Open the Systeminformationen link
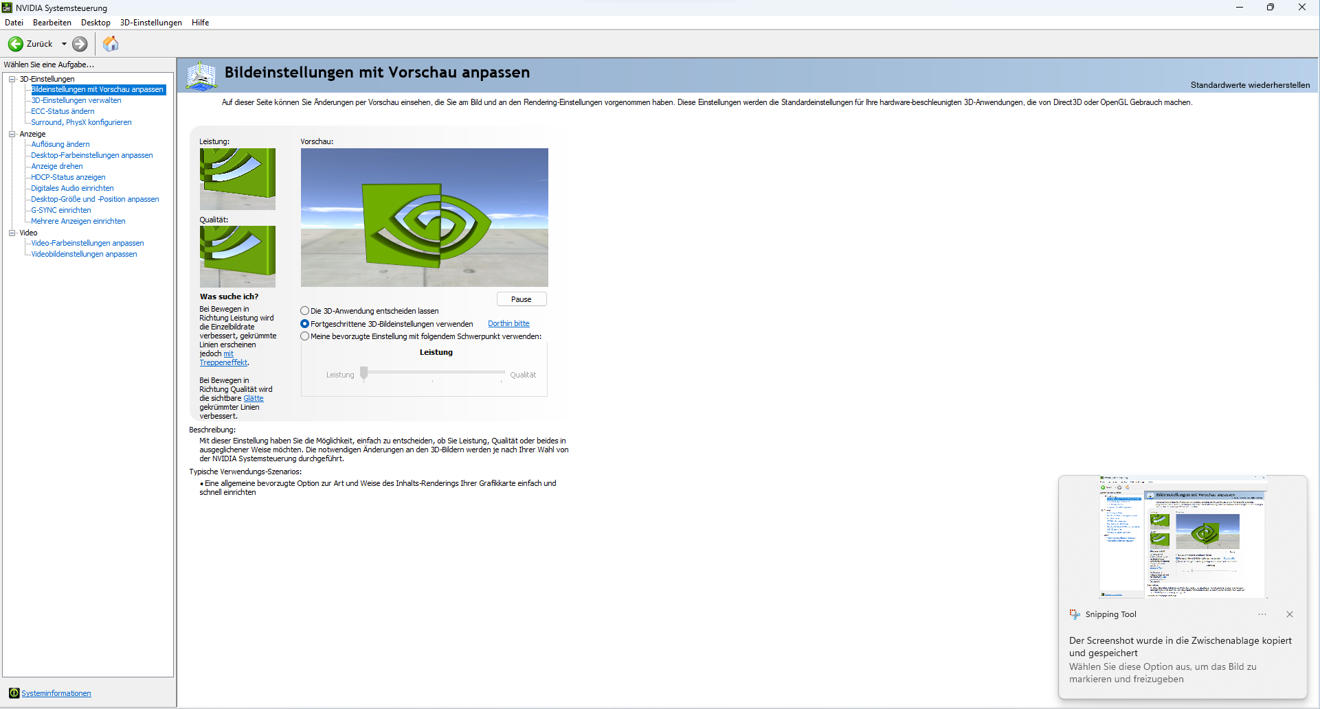 [x=56, y=693]
